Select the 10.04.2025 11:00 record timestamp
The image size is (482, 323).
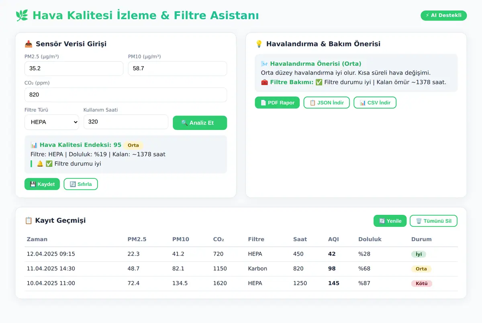point(51,283)
